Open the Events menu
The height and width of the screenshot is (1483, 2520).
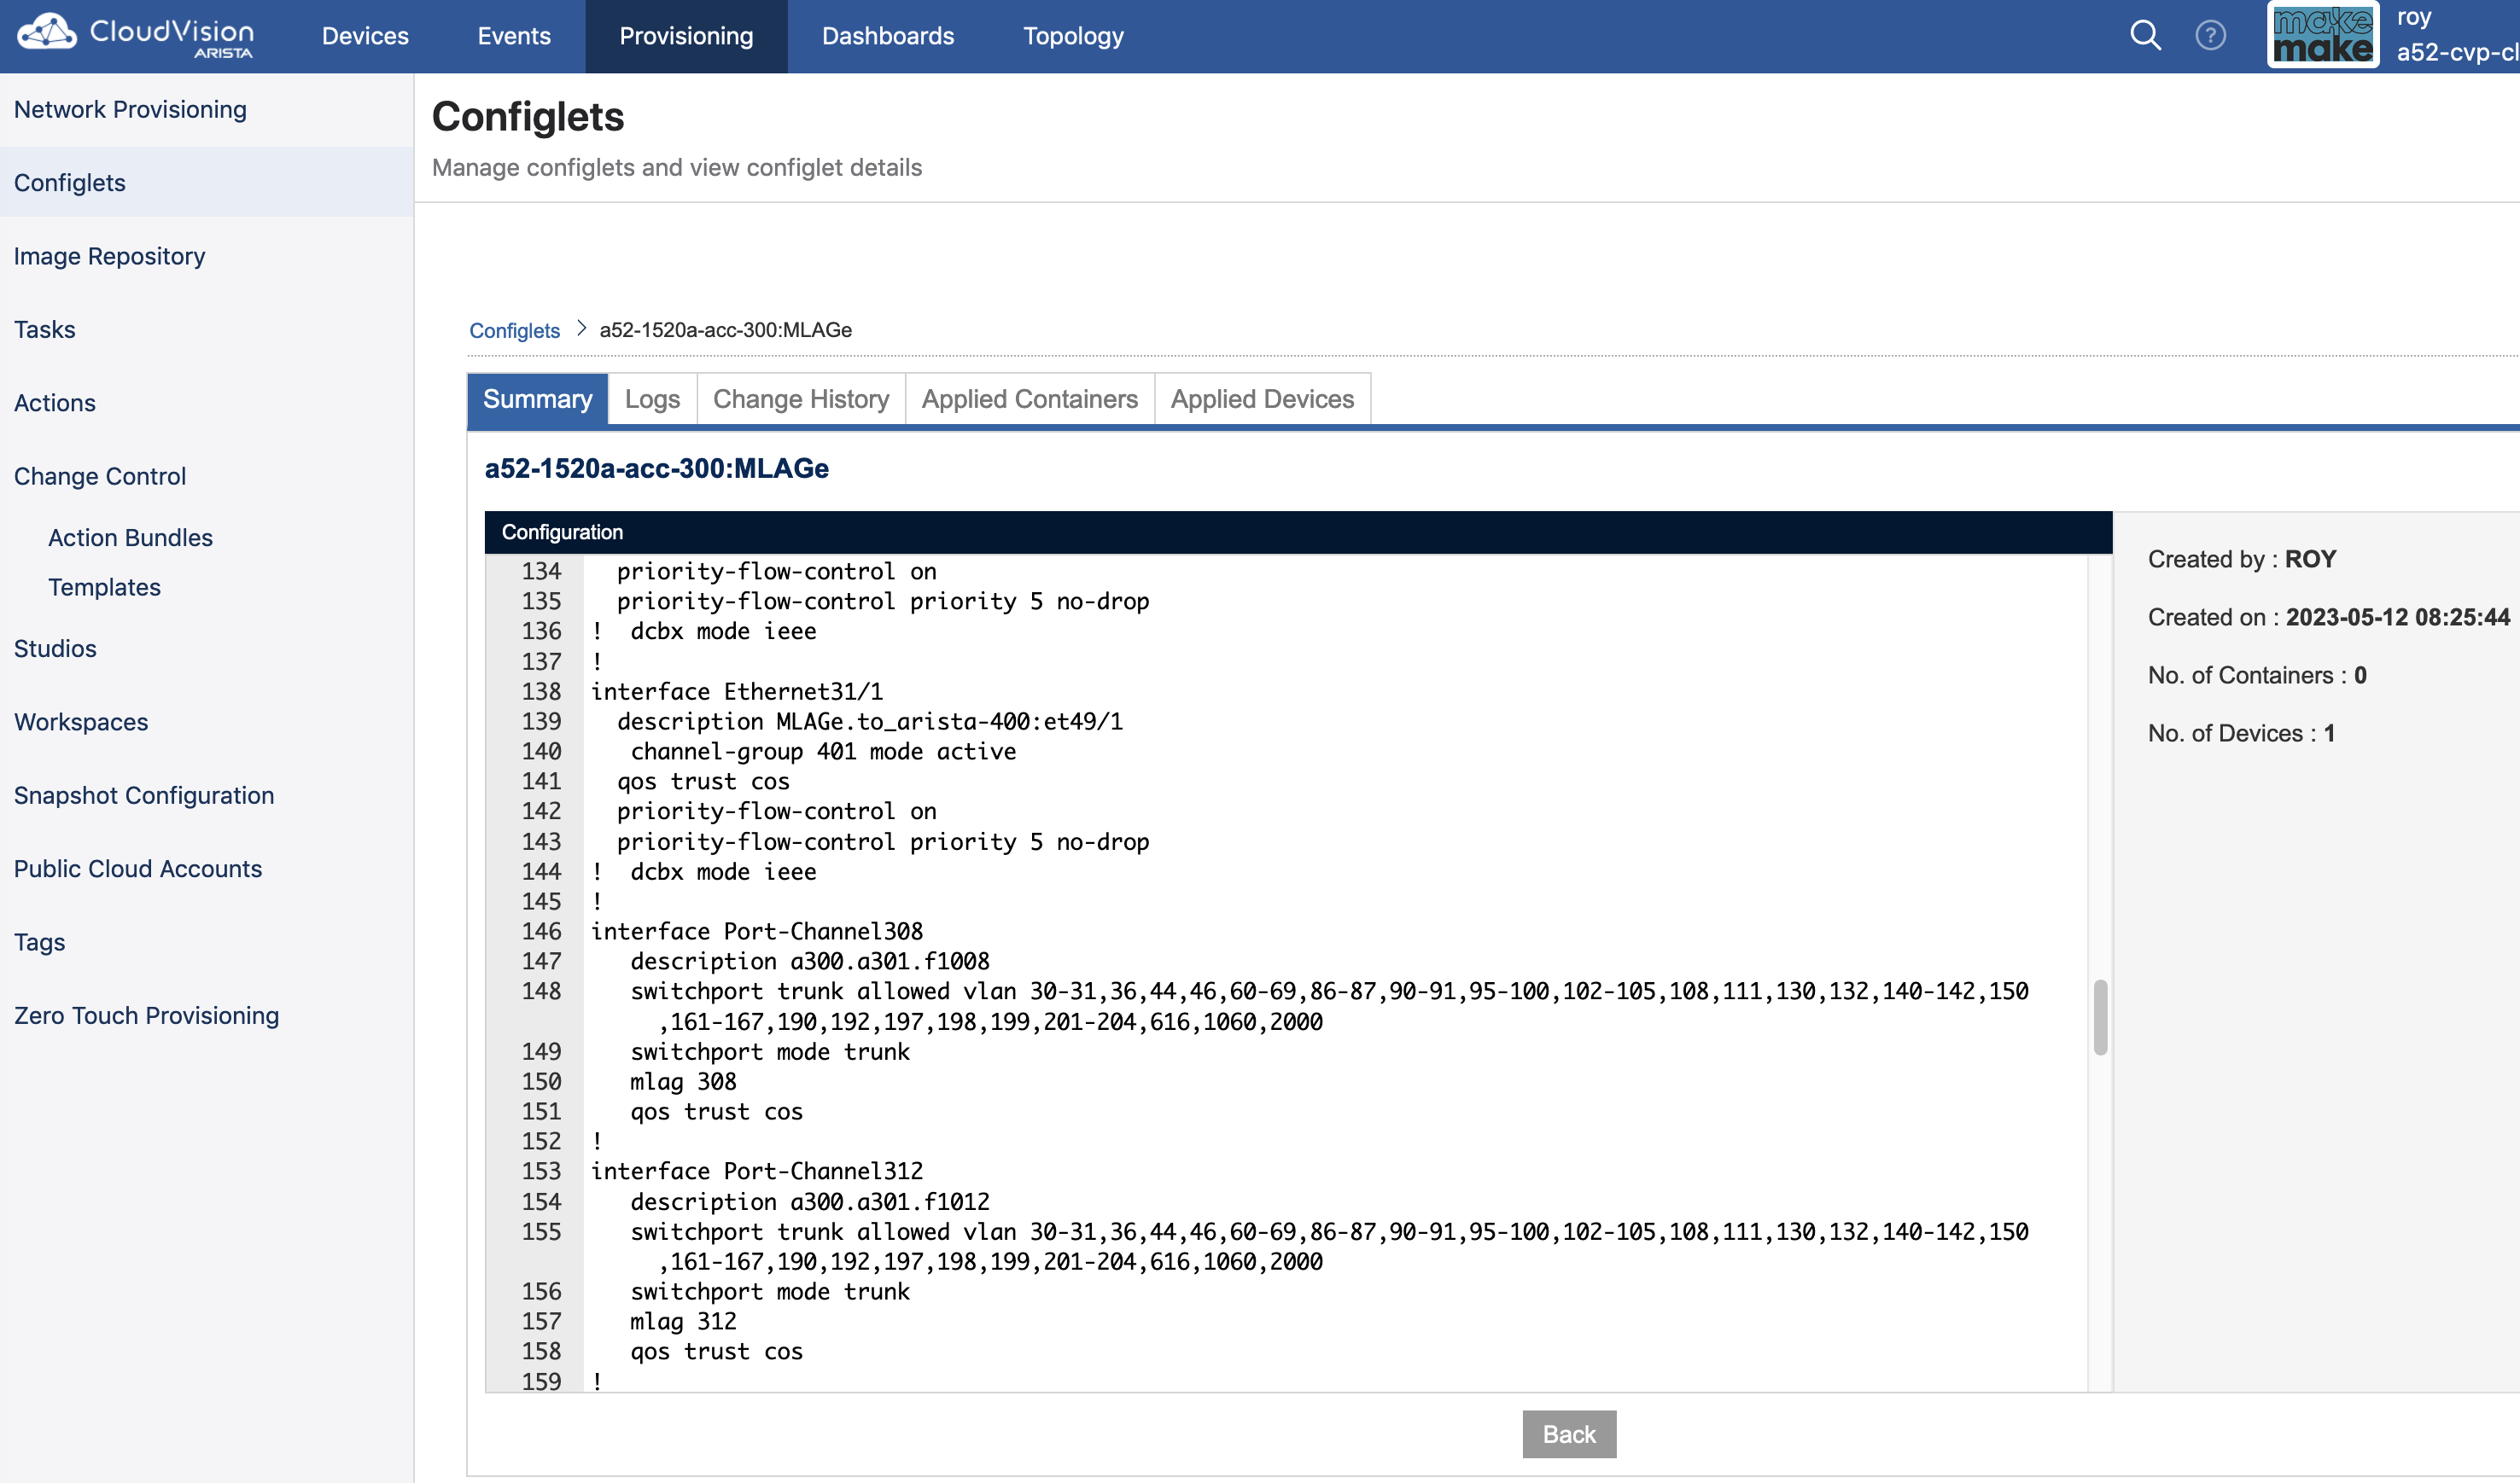click(514, 36)
